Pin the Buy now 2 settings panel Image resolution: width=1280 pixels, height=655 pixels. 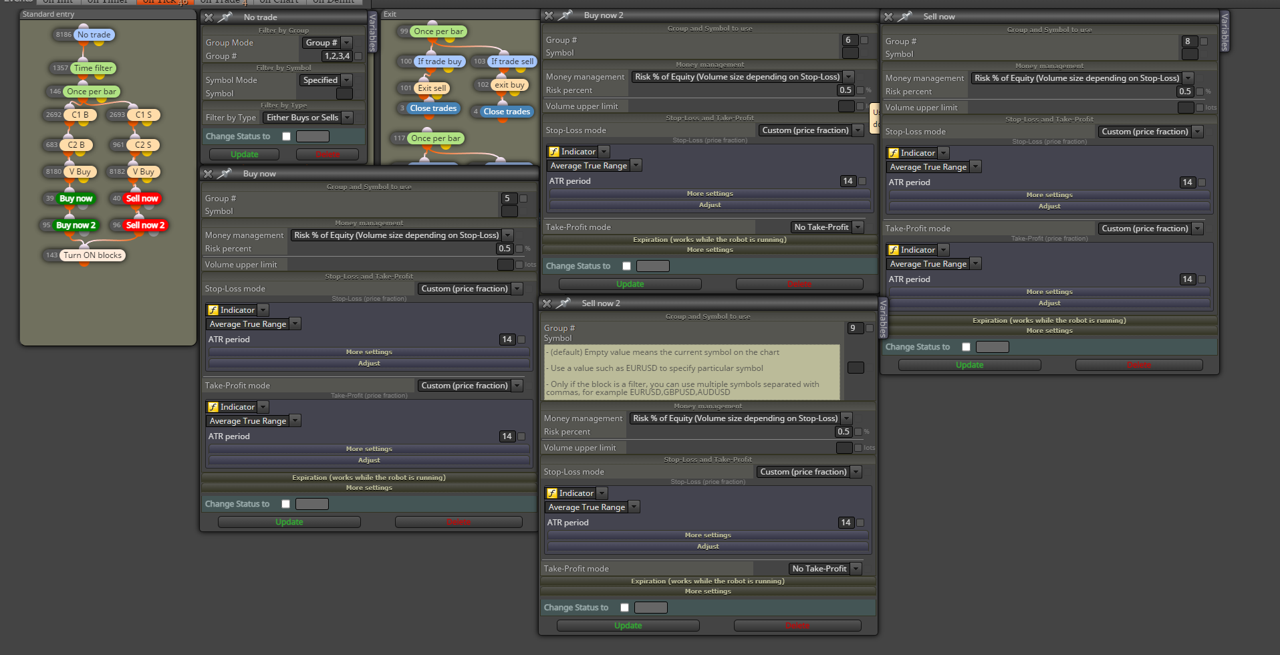point(566,15)
